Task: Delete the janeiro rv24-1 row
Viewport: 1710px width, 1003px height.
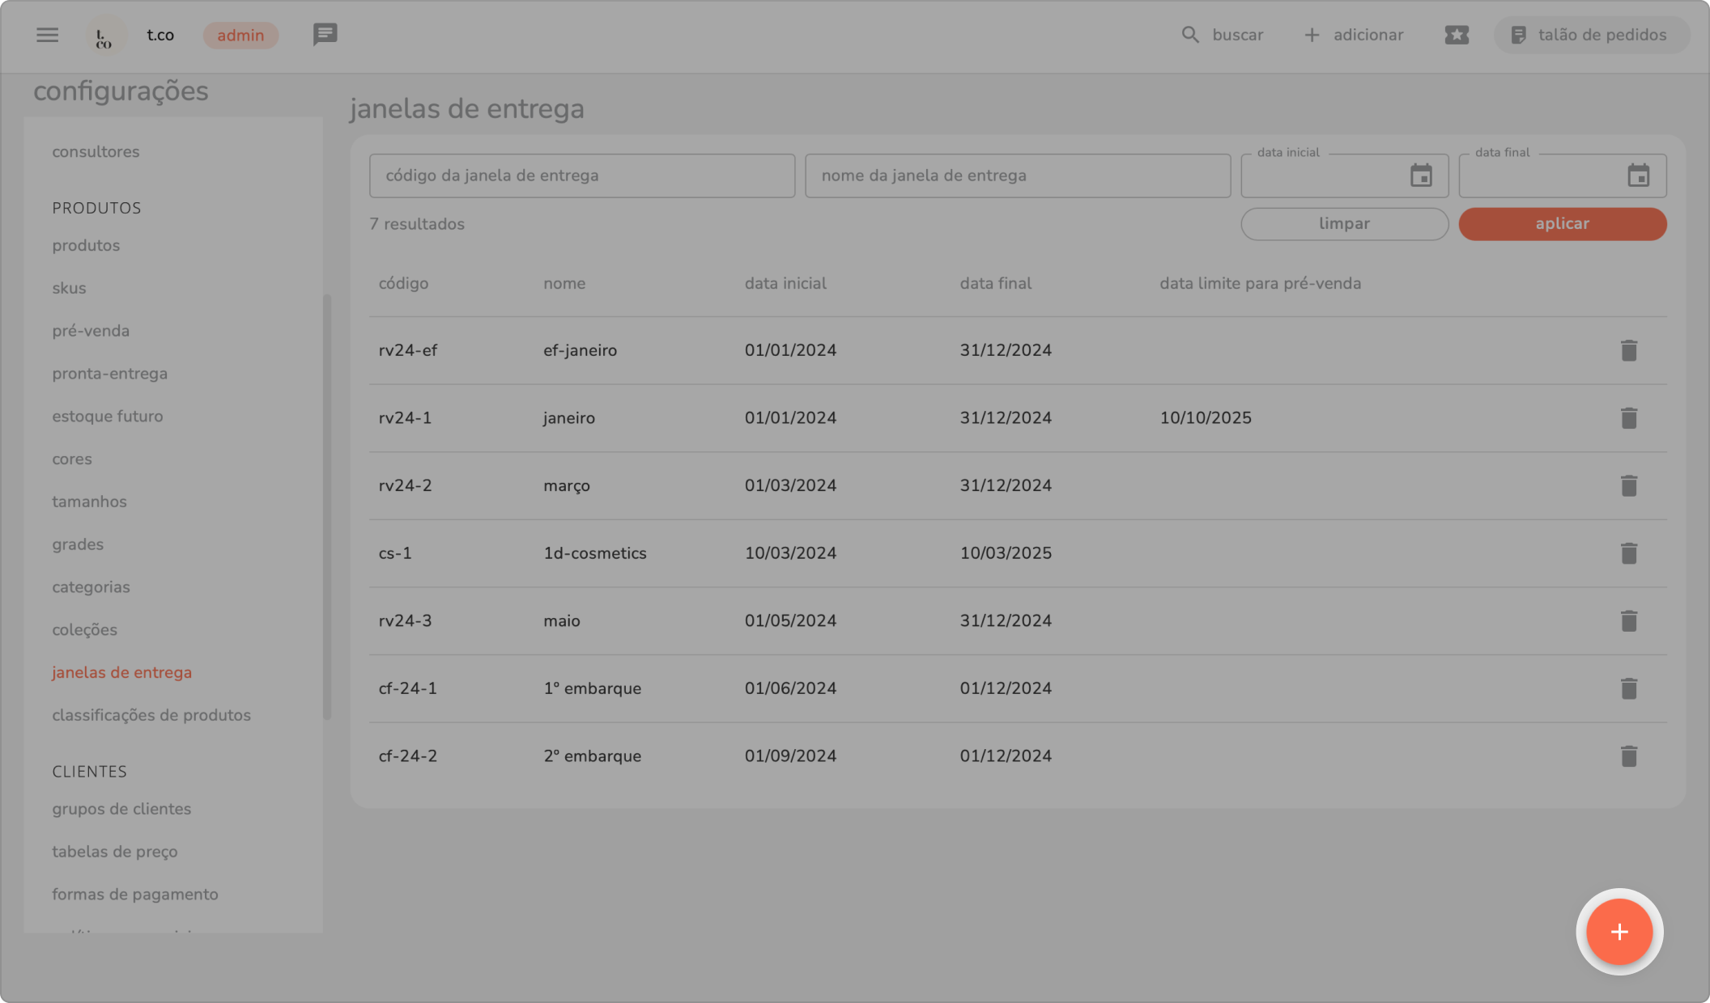Action: point(1628,418)
